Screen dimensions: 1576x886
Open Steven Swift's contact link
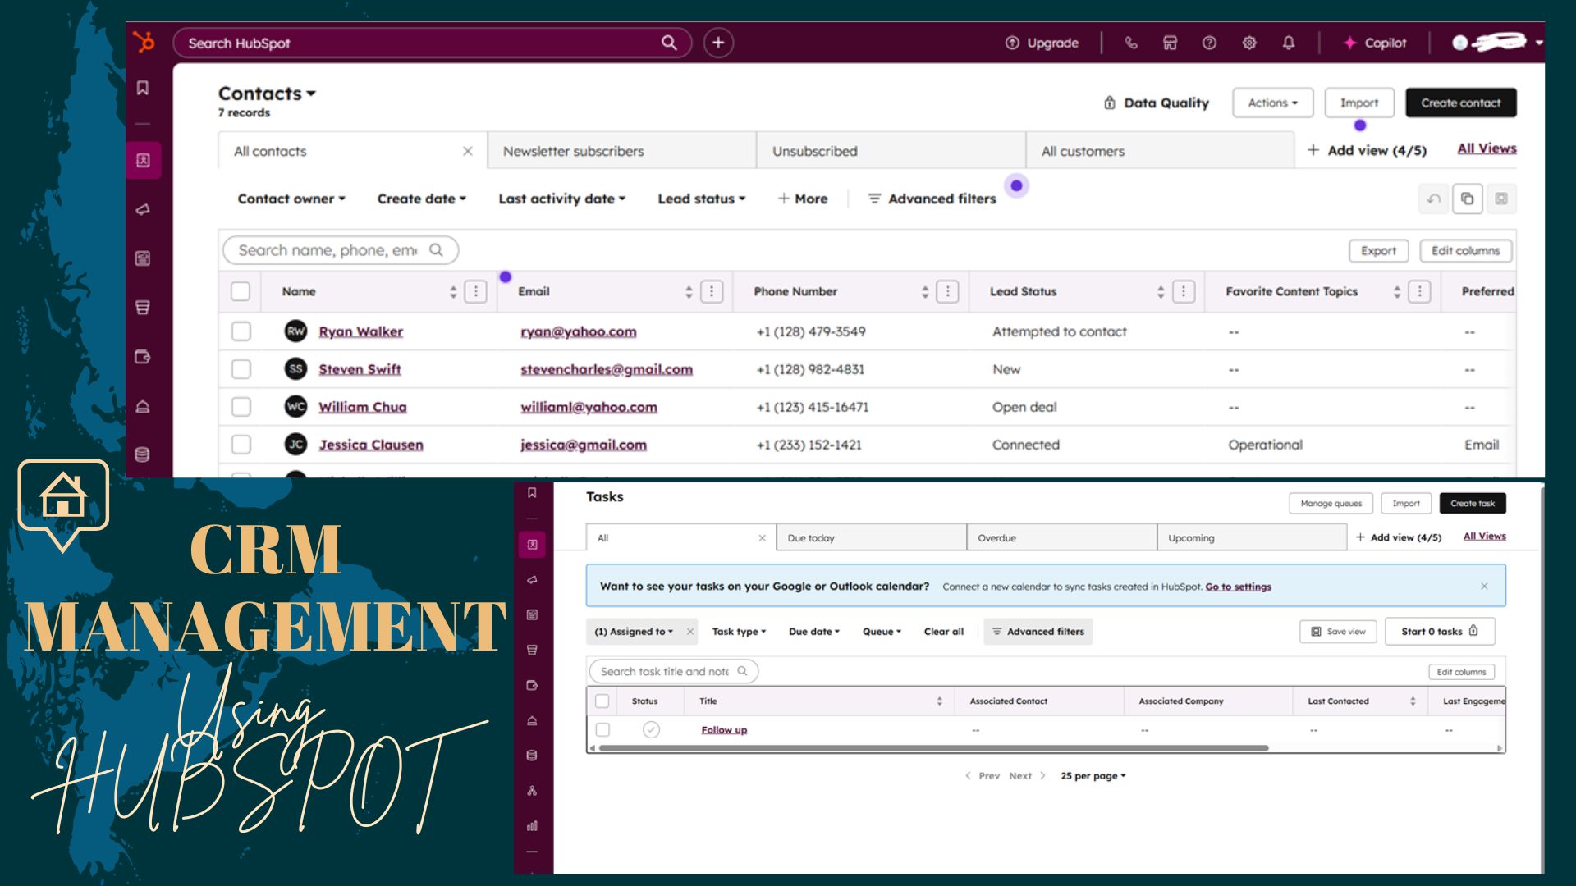point(360,369)
